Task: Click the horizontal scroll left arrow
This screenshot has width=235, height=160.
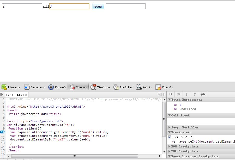Action: (x=9, y=156)
